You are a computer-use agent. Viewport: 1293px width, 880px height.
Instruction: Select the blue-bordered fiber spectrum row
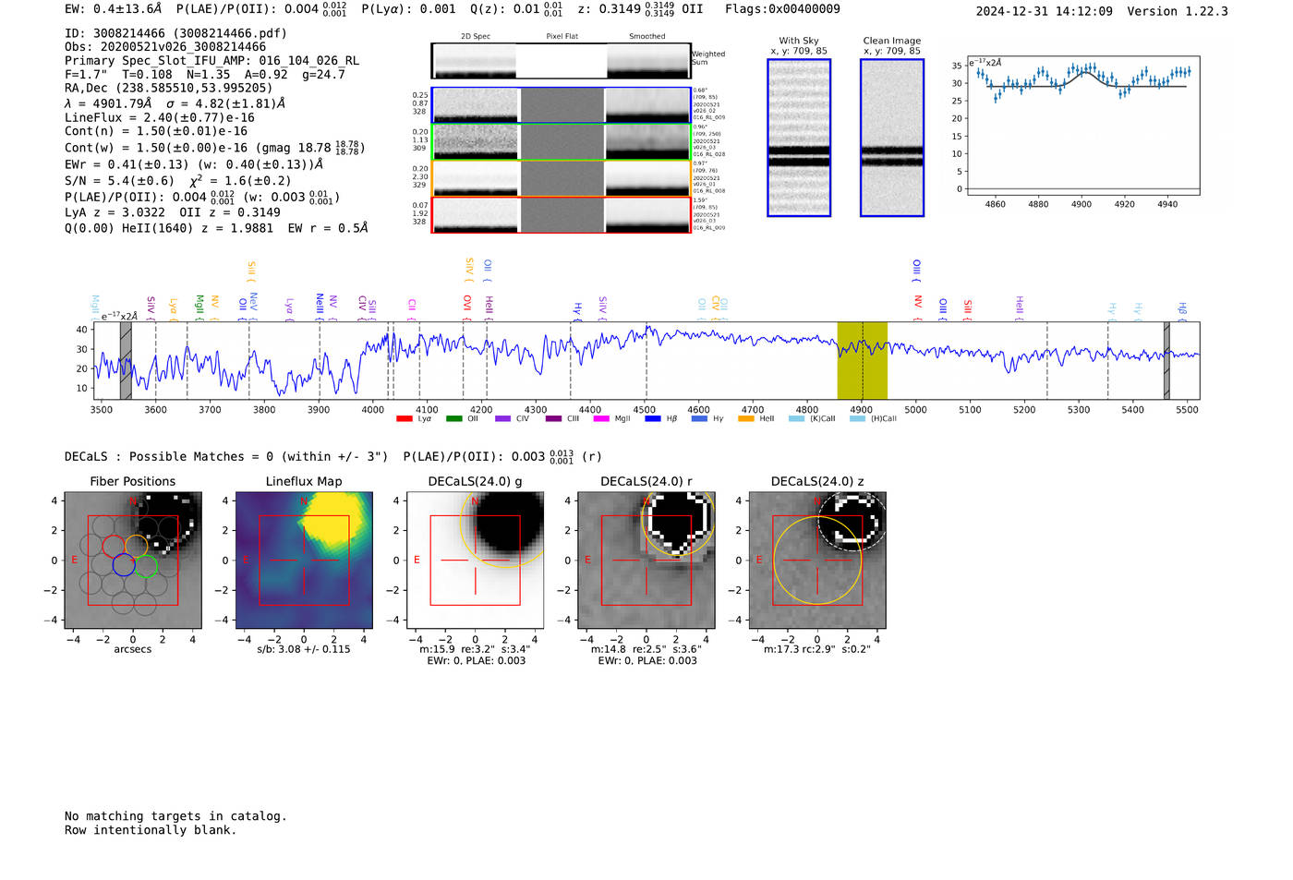pyautogui.click(x=561, y=105)
